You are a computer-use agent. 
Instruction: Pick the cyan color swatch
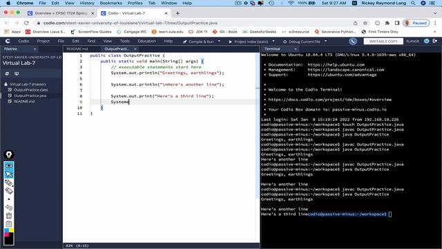pos(6,230)
